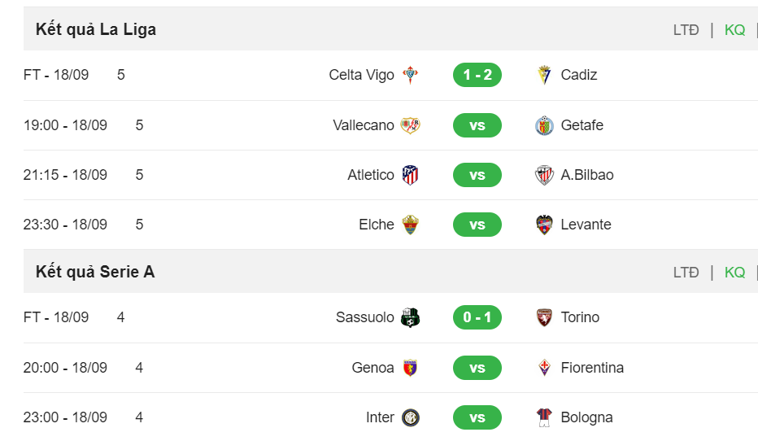
Task: Click the Celta Vigo team crest
Action: click(410, 75)
